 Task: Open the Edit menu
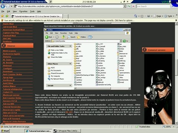pos(9,11)
